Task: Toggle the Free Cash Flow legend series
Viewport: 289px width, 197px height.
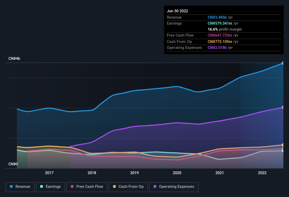Action: (87, 187)
